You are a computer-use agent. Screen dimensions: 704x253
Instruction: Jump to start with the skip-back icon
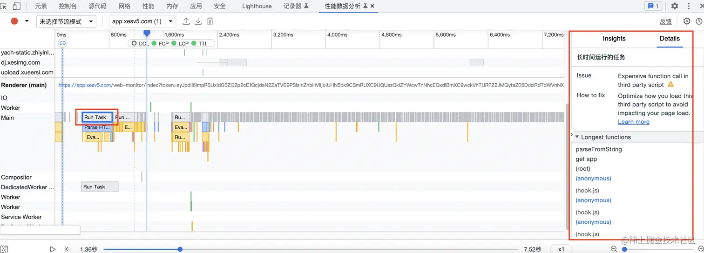coord(68,249)
